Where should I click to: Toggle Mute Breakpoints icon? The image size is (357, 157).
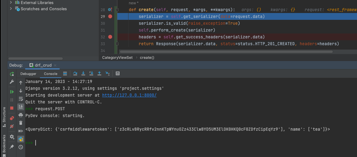12,126
